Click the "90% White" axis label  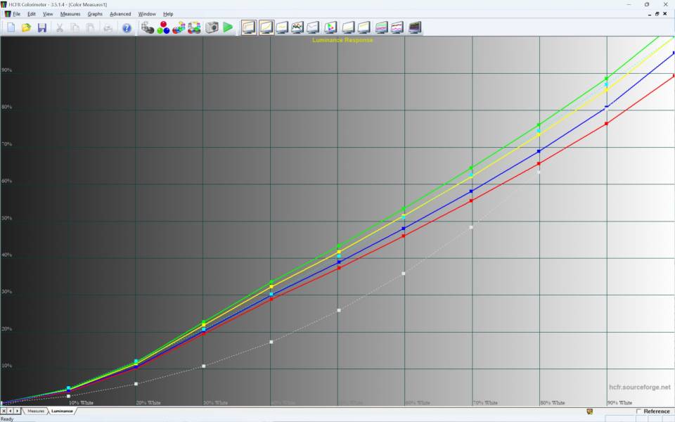[x=620, y=402]
